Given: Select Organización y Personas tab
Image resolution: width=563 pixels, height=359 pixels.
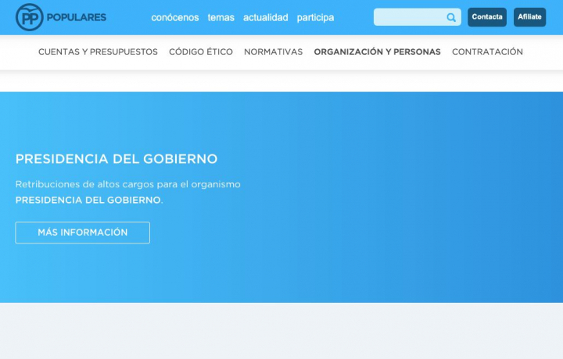Looking at the screenshot, I should [377, 52].
